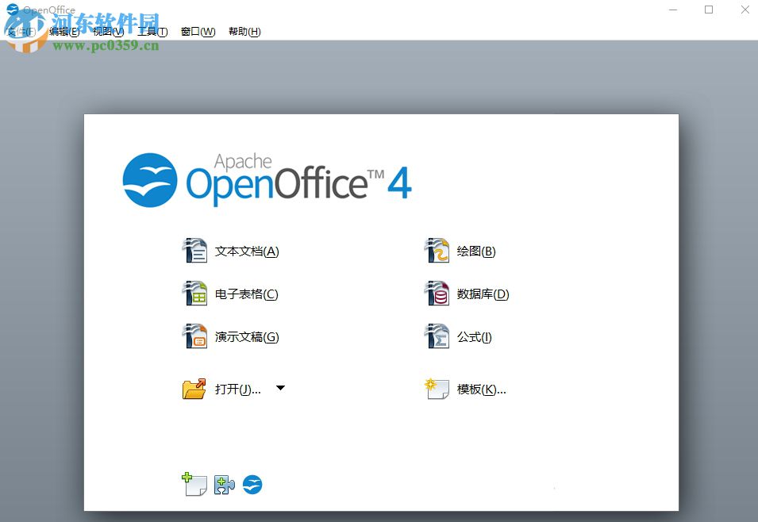Open the 工具 menu
The image size is (758, 522).
coord(151,32)
